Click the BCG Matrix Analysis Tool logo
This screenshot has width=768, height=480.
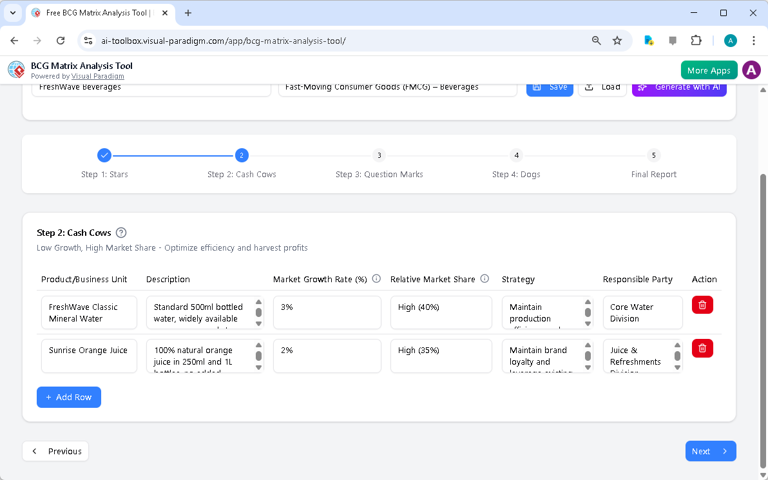click(16, 70)
